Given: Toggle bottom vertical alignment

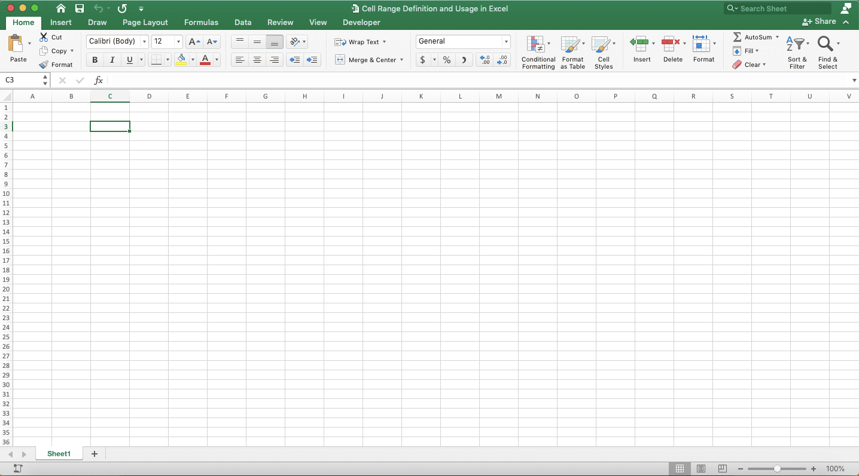Looking at the screenshot, I should 275,42.
